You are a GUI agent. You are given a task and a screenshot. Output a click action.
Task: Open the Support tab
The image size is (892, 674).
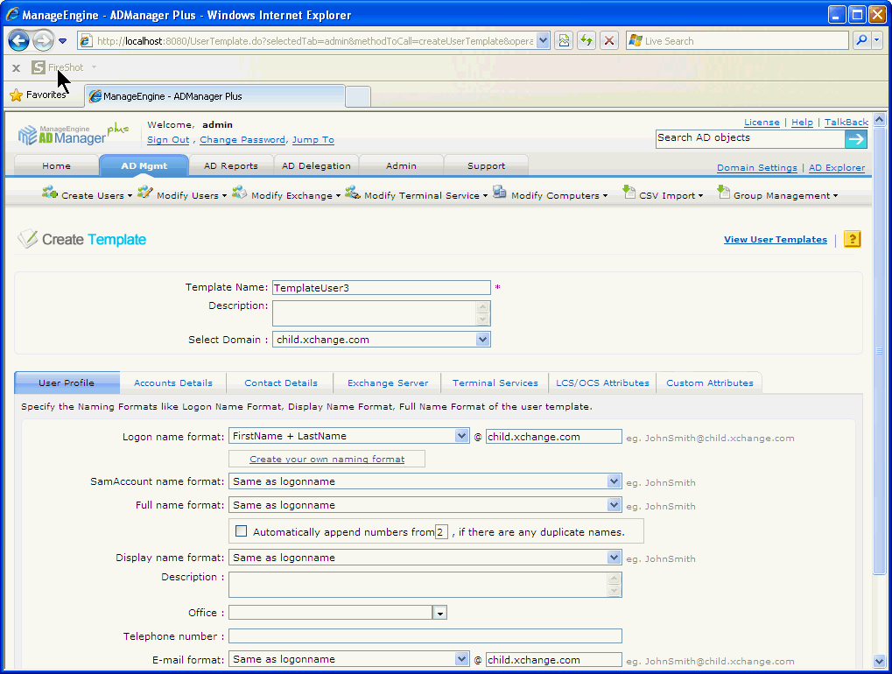(486, 165)
